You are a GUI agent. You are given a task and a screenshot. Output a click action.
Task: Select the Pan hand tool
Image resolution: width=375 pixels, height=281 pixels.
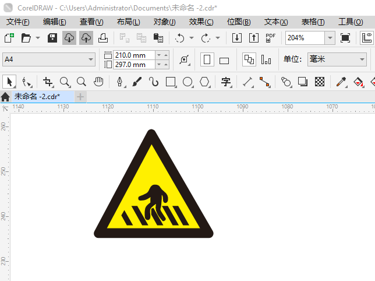98,82
